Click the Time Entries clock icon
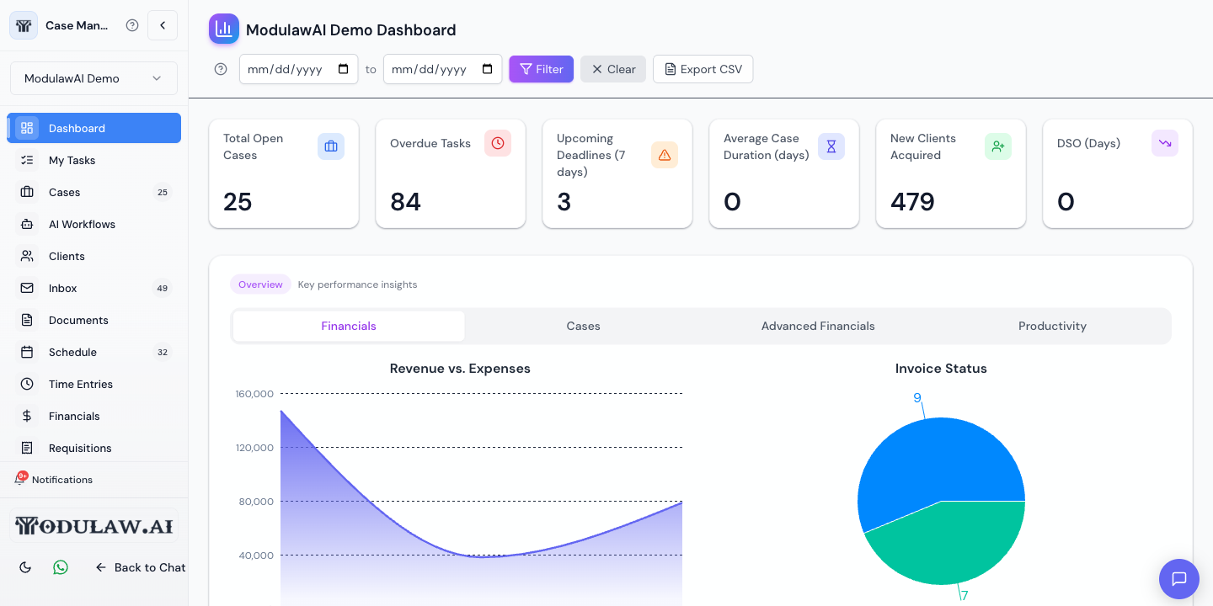This screenshot has width=1213, height=606. pyautogui.click(x=27, y=384)
